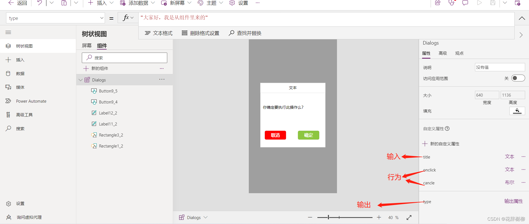The image size is (529, 224).
Task: Click 删除格式设置 remove formatting button
Action: click(200, 33)
